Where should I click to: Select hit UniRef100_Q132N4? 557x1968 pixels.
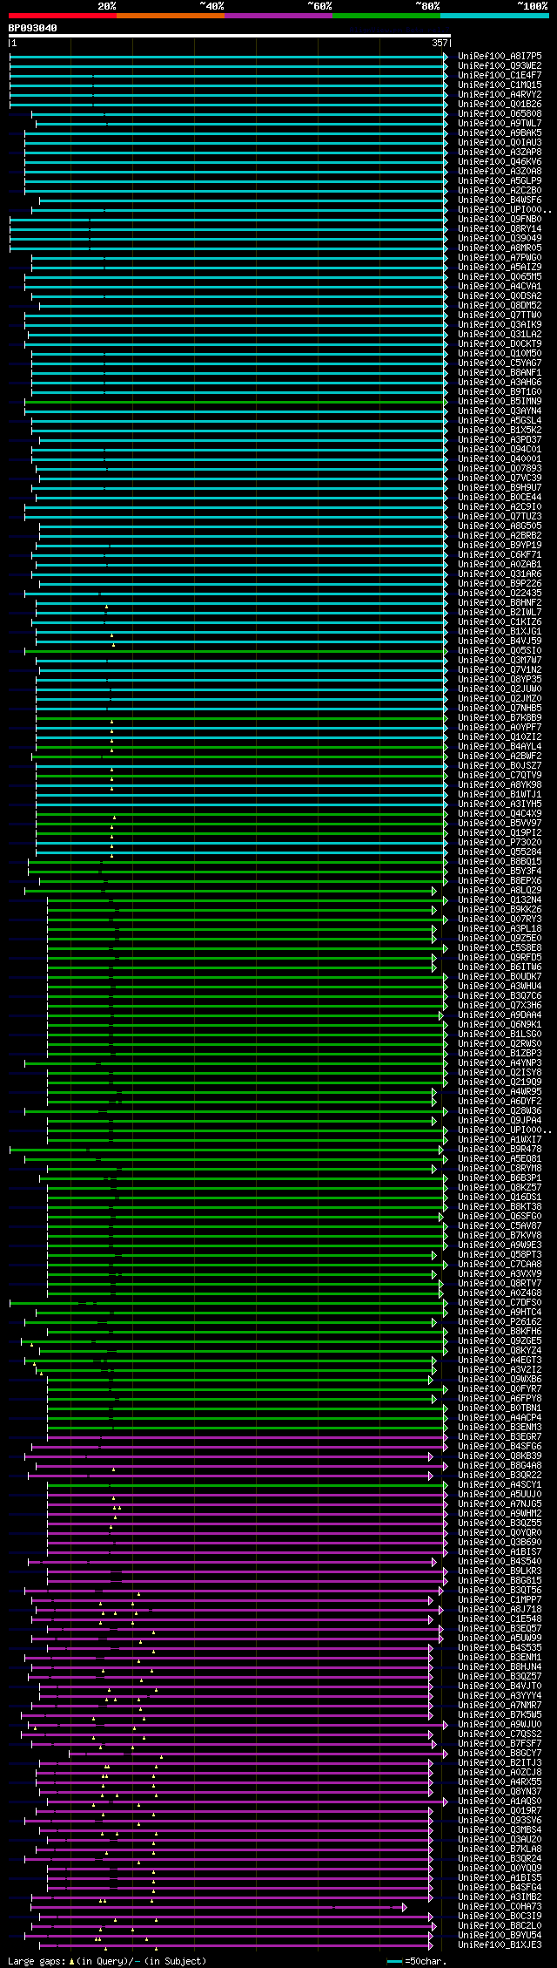click(500, 899)
